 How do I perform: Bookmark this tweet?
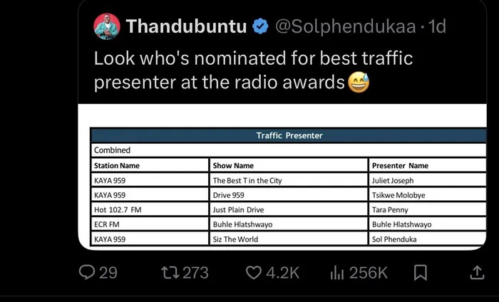[421, 272]
